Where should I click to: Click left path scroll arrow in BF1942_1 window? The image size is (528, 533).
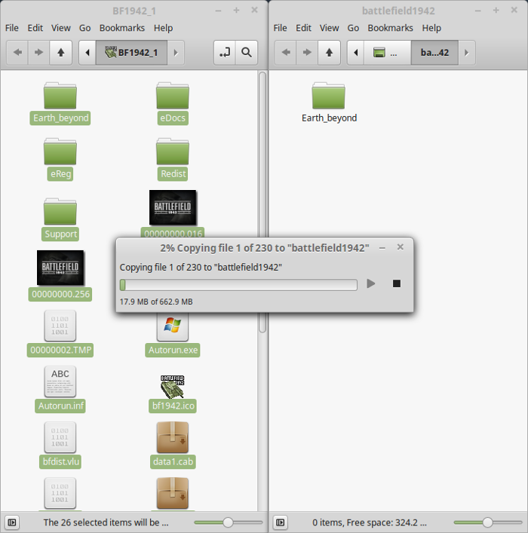87,52
